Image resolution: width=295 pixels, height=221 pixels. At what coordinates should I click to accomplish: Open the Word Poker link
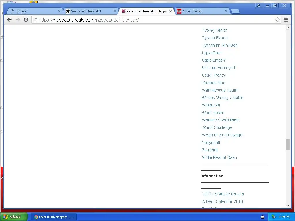[x=213, y=113]
